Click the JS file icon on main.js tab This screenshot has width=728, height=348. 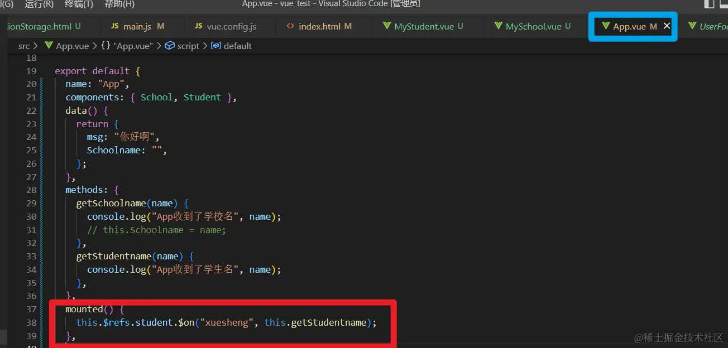(115, 26)
